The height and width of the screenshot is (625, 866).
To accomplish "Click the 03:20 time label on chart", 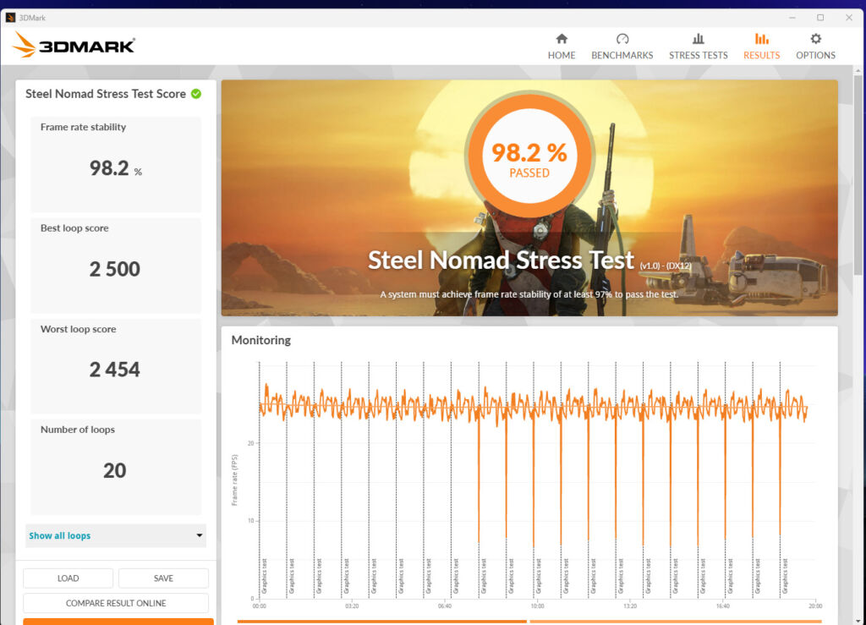I will click(352, 606).
